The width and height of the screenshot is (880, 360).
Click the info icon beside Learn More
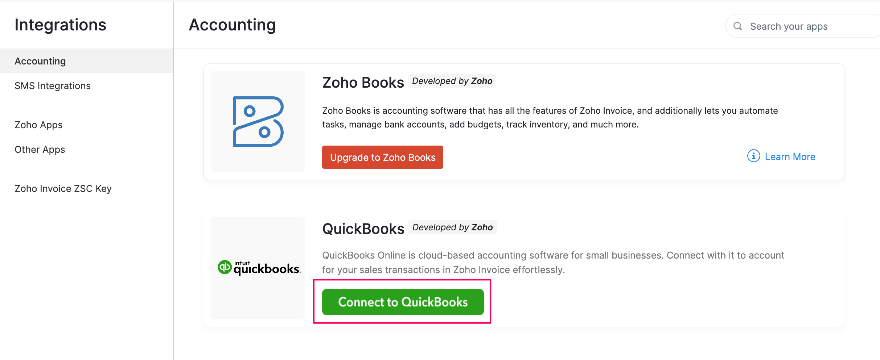pyautogui.click(x=753, y=156)
